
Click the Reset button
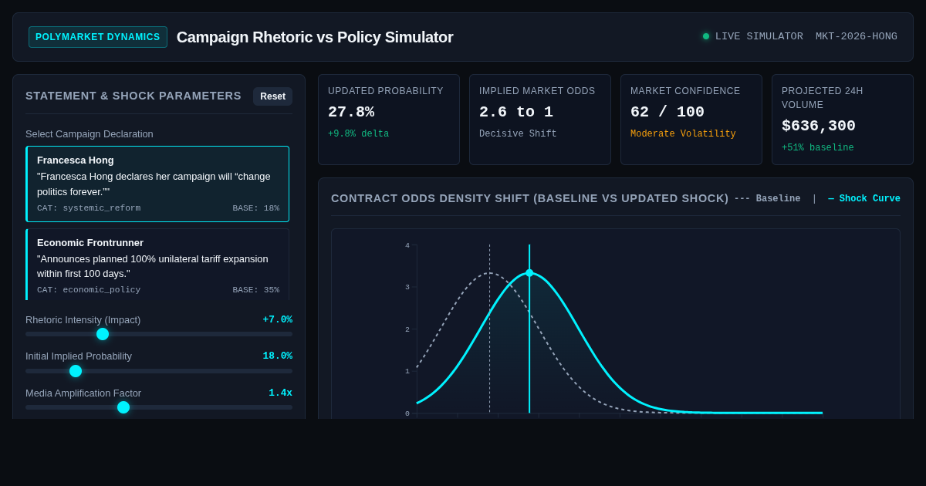[x=272, y=96]
